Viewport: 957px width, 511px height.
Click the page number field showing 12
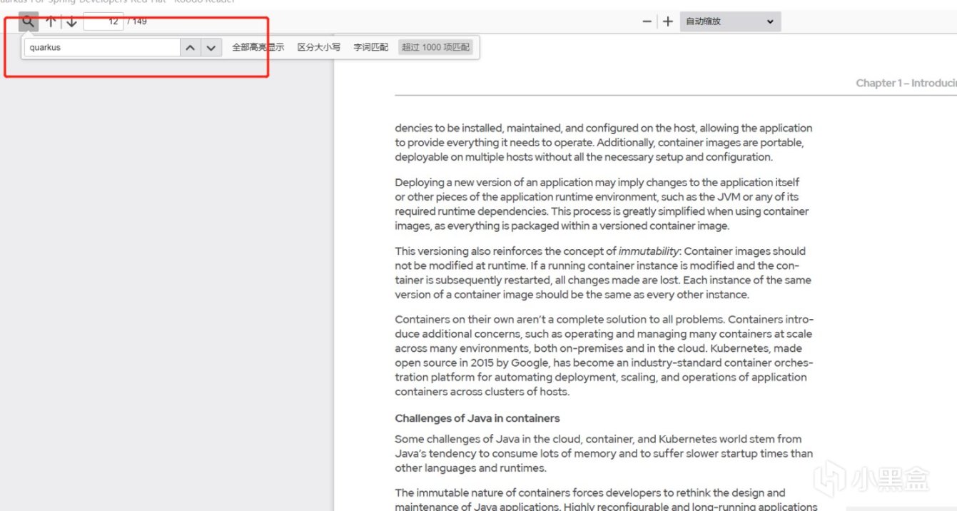(x=102, y=21)
